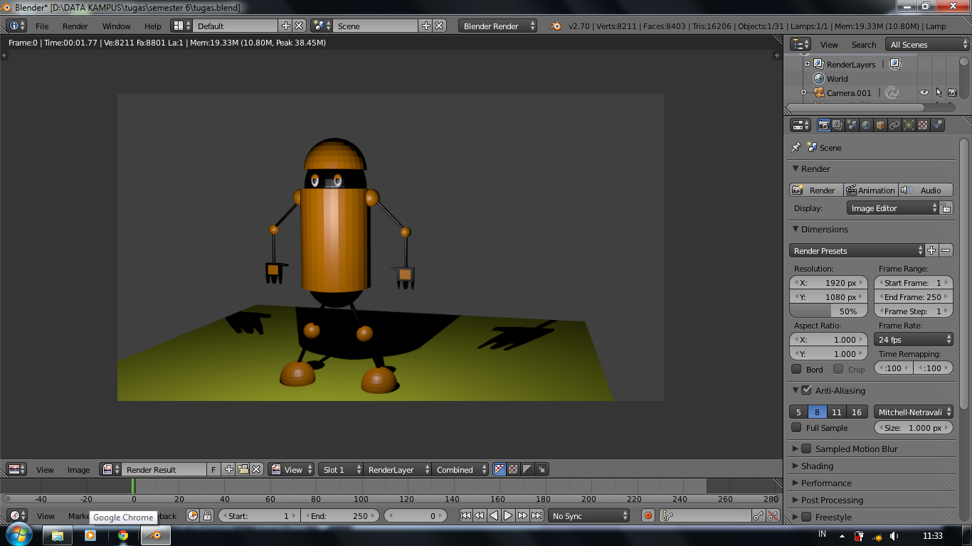
Task: Open the No Sync dropdown
Action: coord(588,515)
